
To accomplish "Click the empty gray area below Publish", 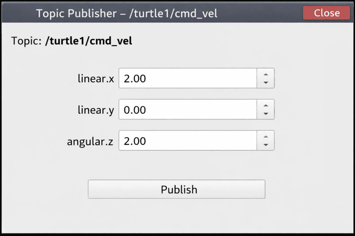I will (177, 216).
